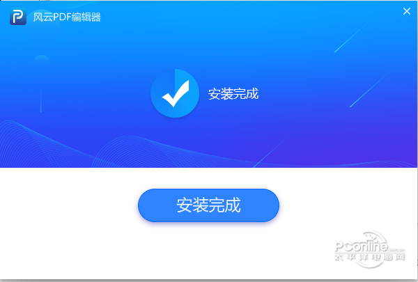
Task: Select the 风云PDF编辑器 title text
Action: pyautogui.click(x=67, y=17)
